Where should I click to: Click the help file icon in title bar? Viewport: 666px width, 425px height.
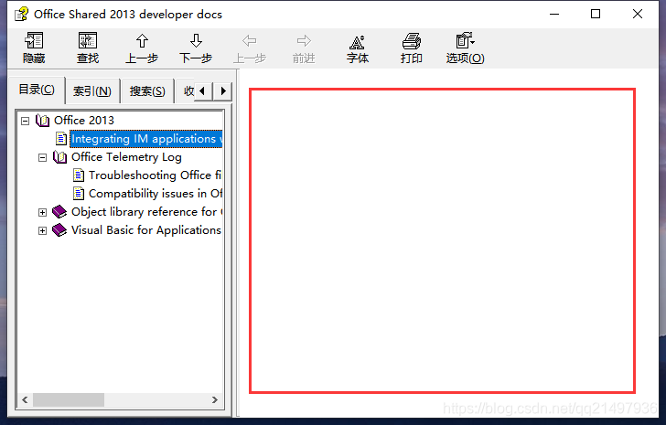[x=21, y=14]
